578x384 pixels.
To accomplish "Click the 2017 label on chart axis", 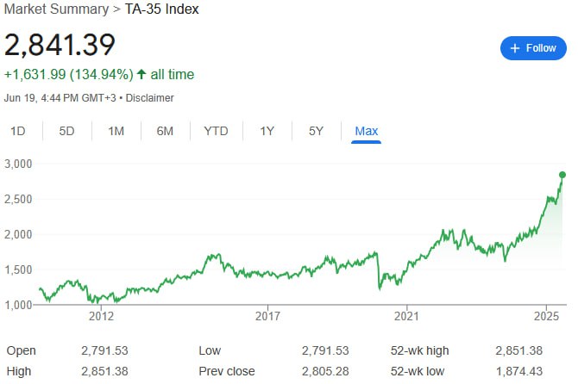I will point(268,316).
